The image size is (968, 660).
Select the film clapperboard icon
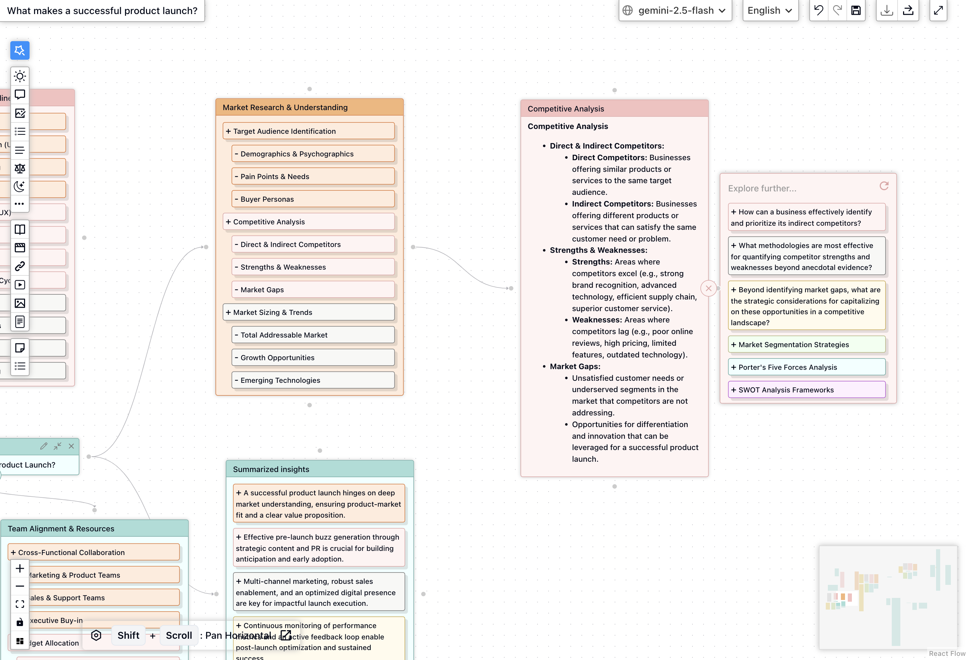coord(20,247)
